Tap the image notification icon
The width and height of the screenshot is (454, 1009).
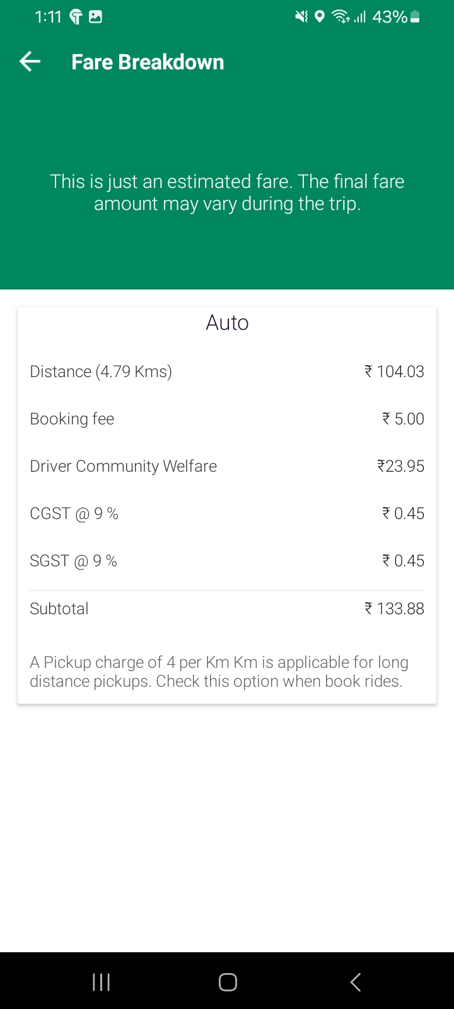pyautogui.click(x=95, y=17)
